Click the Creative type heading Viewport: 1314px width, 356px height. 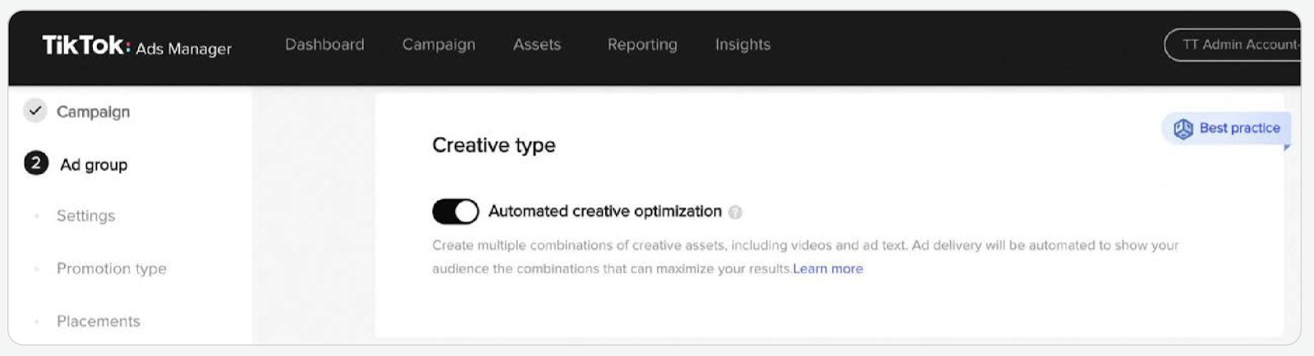(x=494, y=145)
